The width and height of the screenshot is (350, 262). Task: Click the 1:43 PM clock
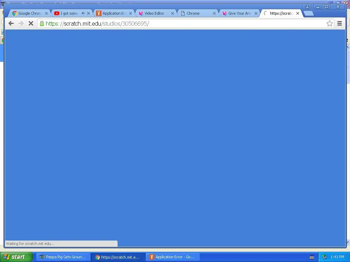point(337,257)
